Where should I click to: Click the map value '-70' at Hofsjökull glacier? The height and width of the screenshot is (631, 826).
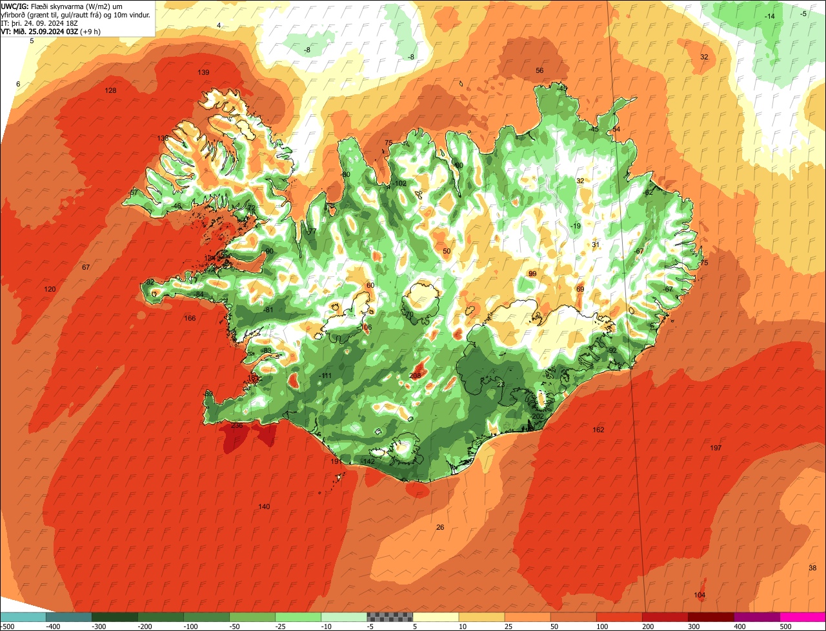coord(408,314)
